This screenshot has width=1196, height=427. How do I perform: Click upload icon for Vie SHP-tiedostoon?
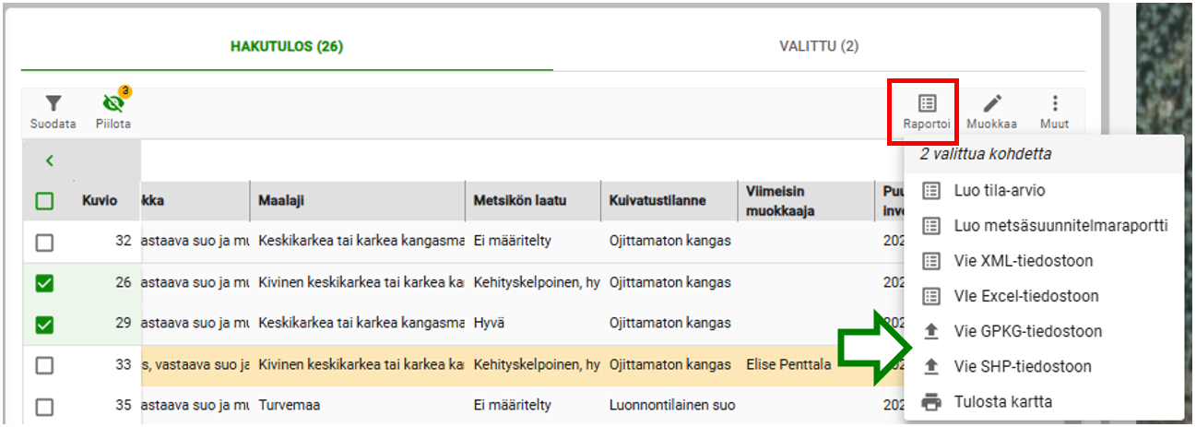(x=931, y=366)
